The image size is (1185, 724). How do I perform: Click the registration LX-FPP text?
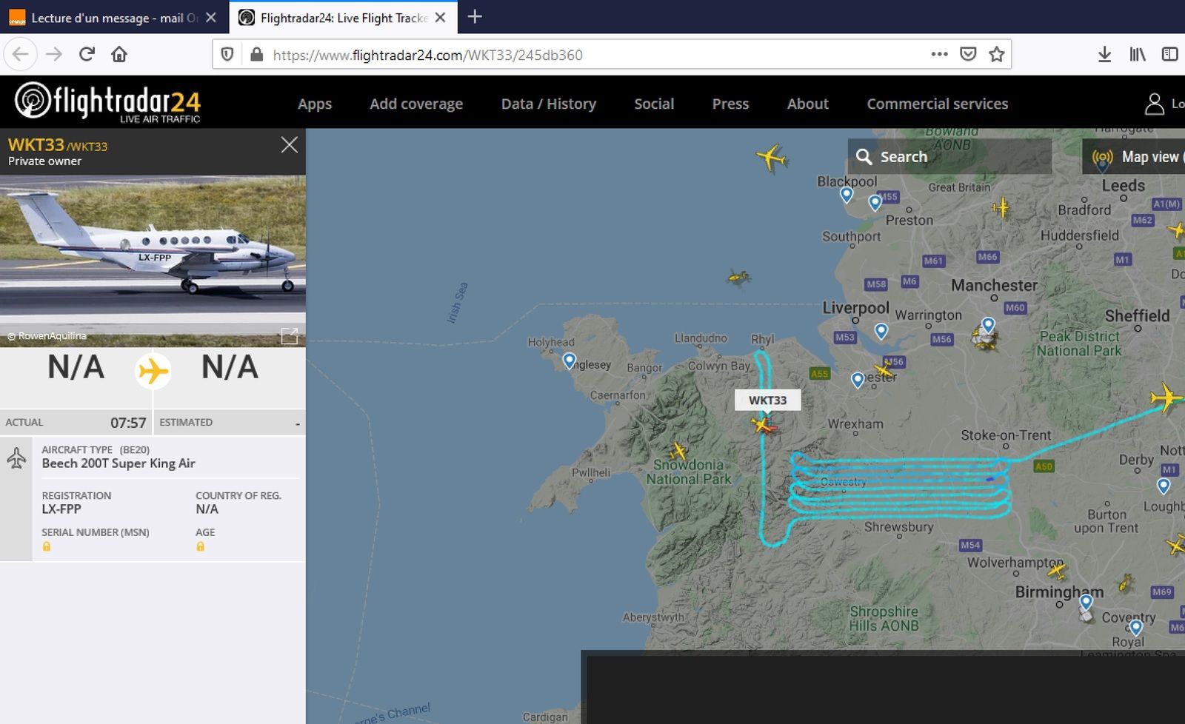pos(61,509)
